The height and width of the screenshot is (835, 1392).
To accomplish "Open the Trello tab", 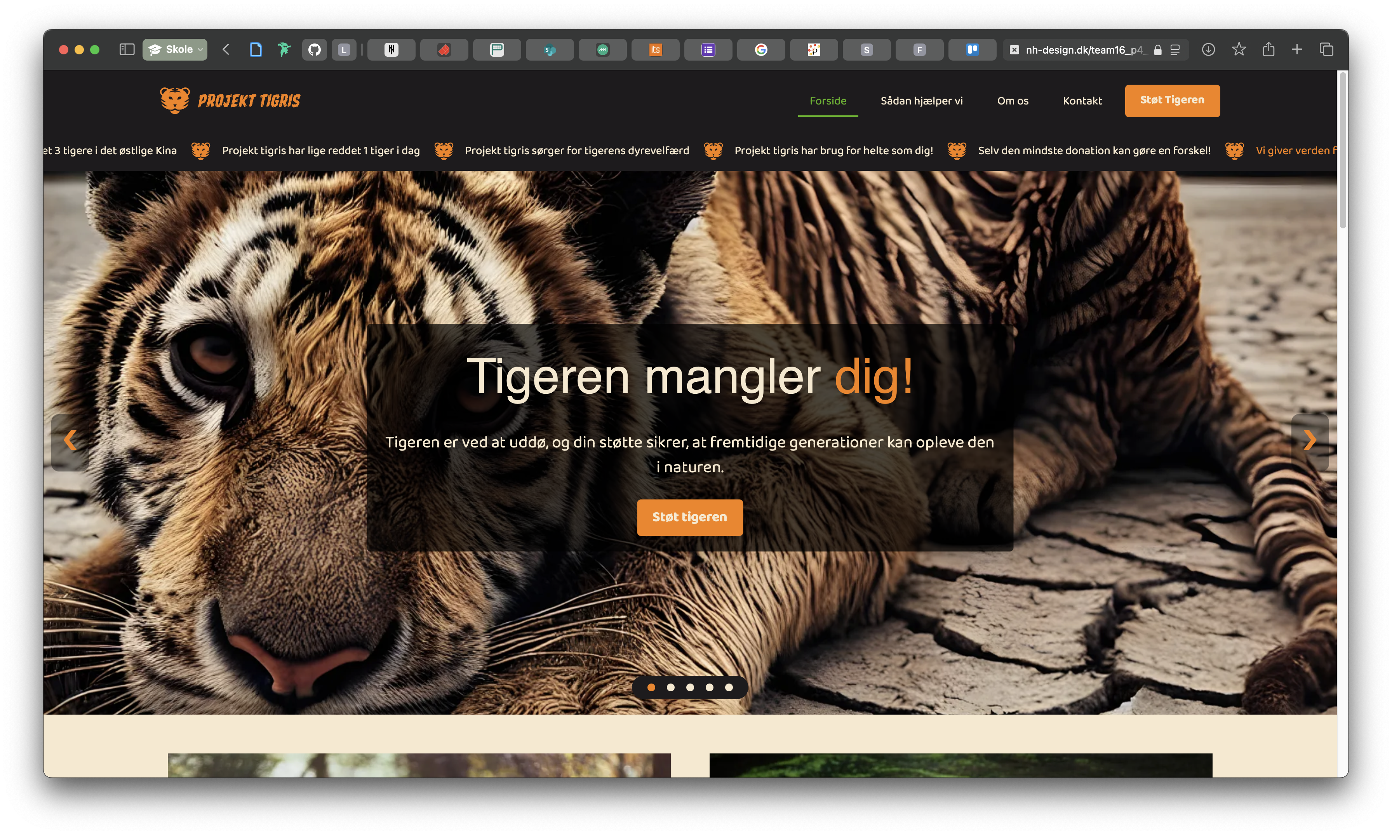I will click(x=972, y=49).
